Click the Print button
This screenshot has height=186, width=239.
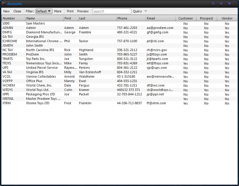click(x=70, y=11)
